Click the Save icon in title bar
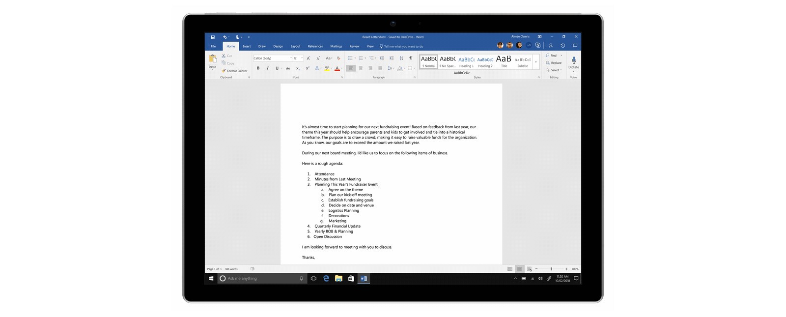 pyautogui.click(x=213, y=37)
